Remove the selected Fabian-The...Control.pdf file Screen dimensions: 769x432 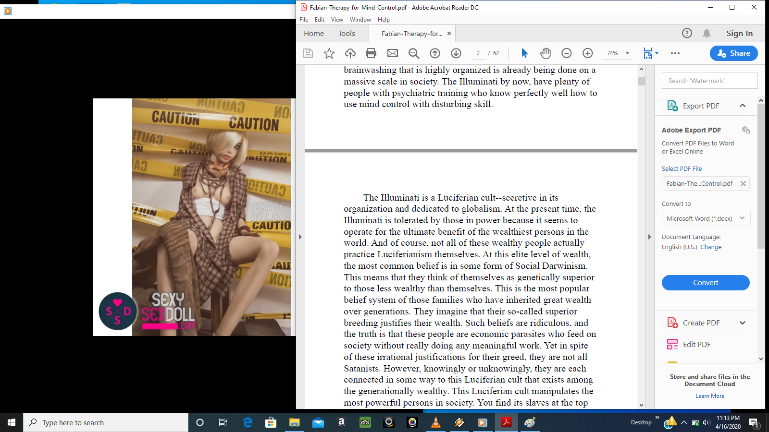tap(743, 183)
